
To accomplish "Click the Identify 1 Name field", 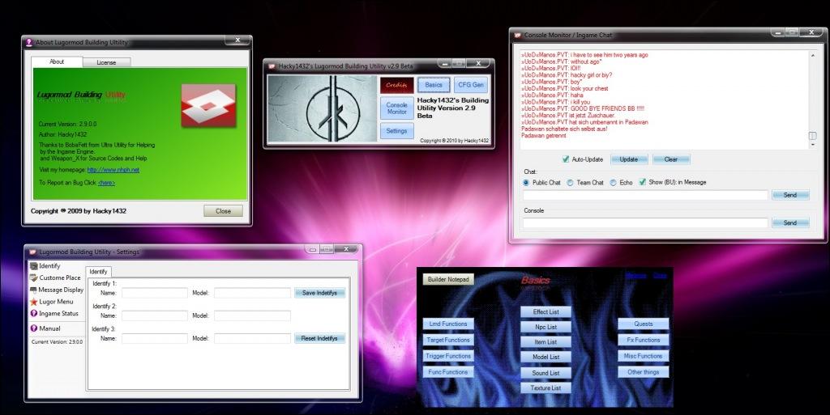I will [154, 293].
